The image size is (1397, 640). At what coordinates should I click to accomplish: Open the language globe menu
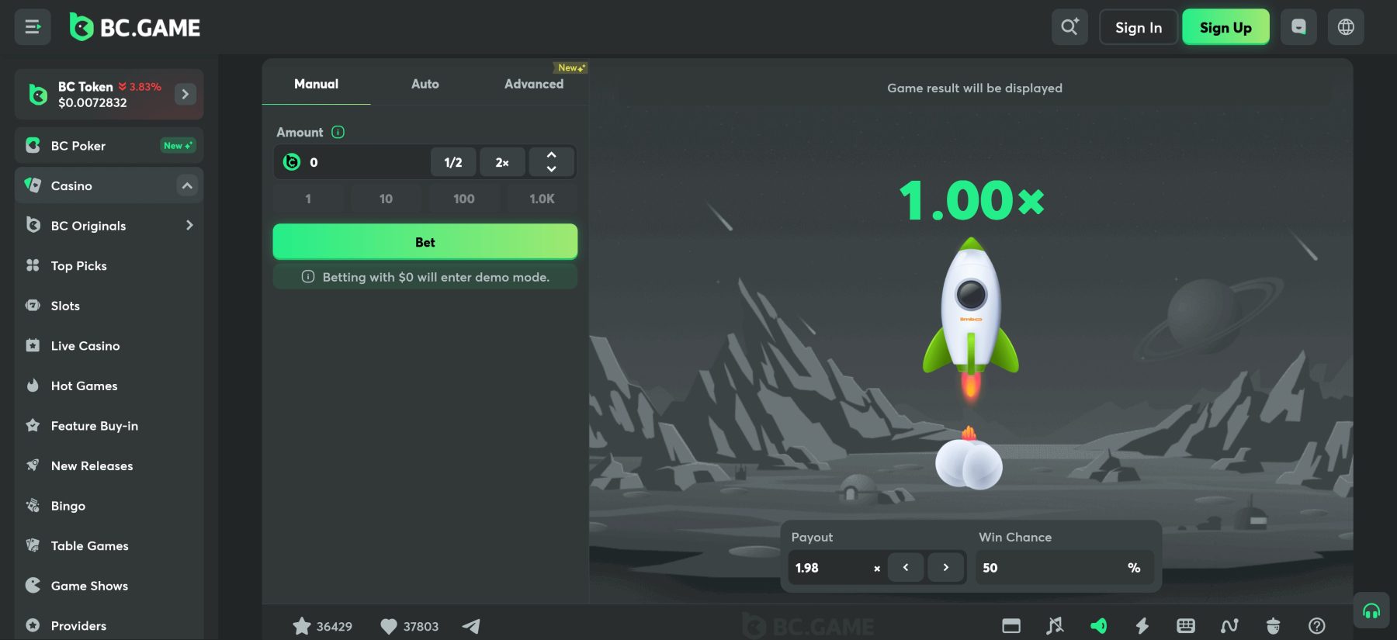click(1346, 27)
